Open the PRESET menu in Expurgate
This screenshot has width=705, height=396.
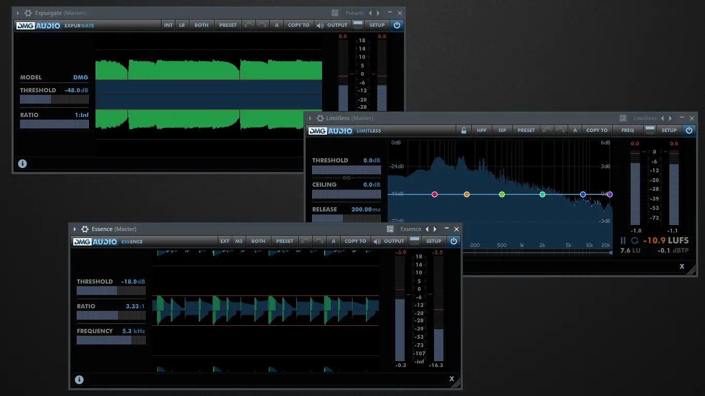[x=228, y=25]
